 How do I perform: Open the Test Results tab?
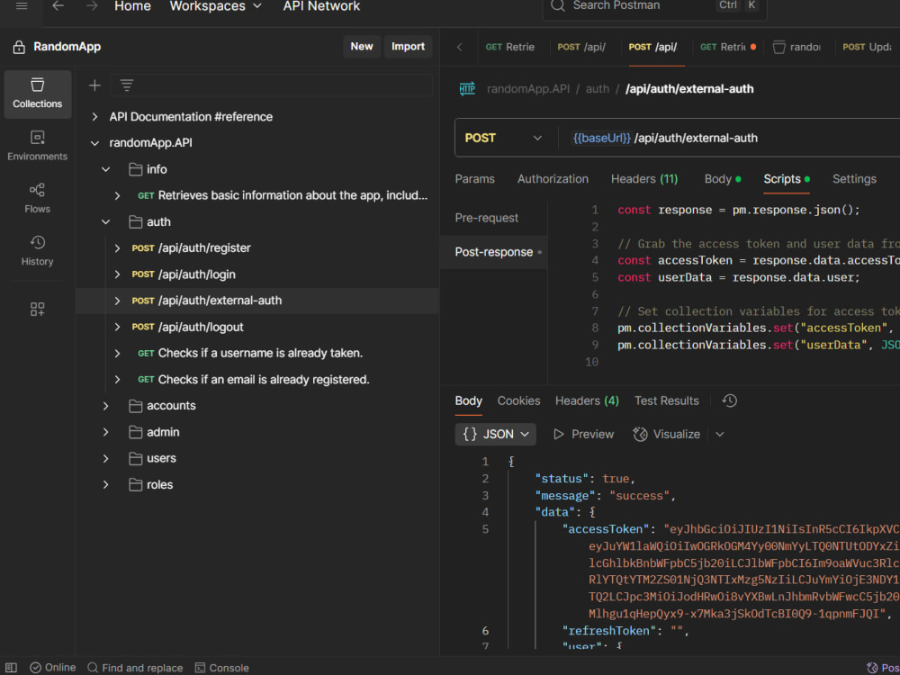(666, 400)
